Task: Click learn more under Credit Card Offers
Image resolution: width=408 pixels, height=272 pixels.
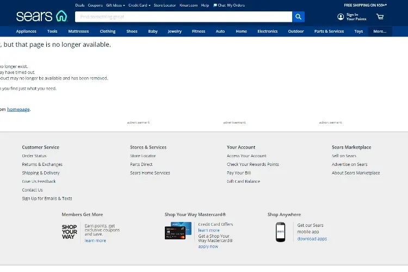Action: point(209,230)
